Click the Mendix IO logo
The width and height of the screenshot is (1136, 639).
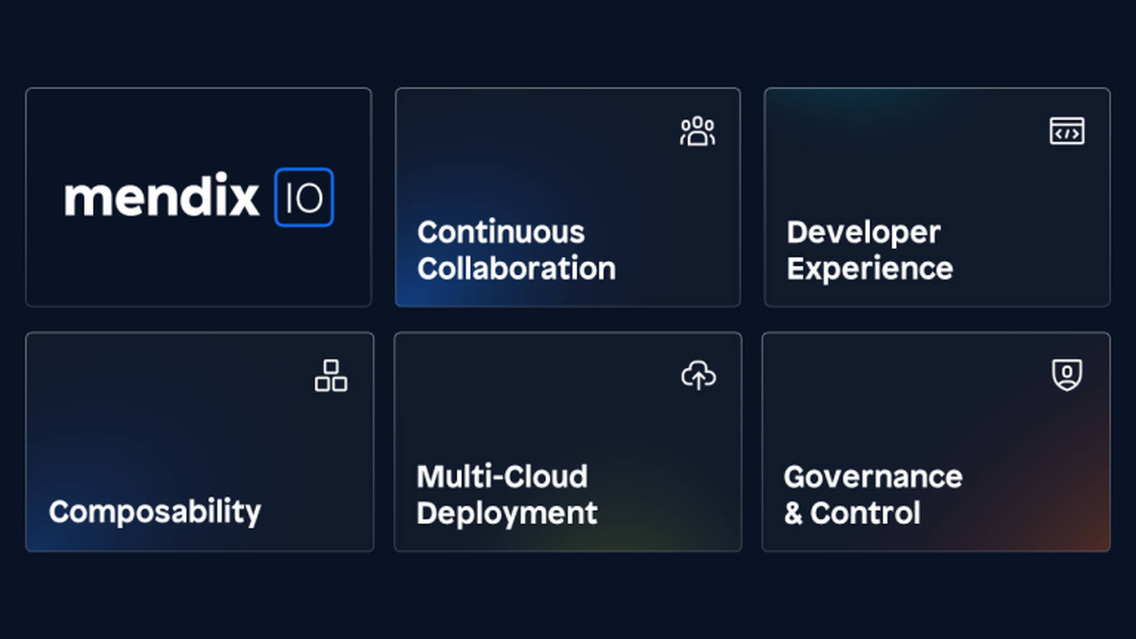click(199, 197)
